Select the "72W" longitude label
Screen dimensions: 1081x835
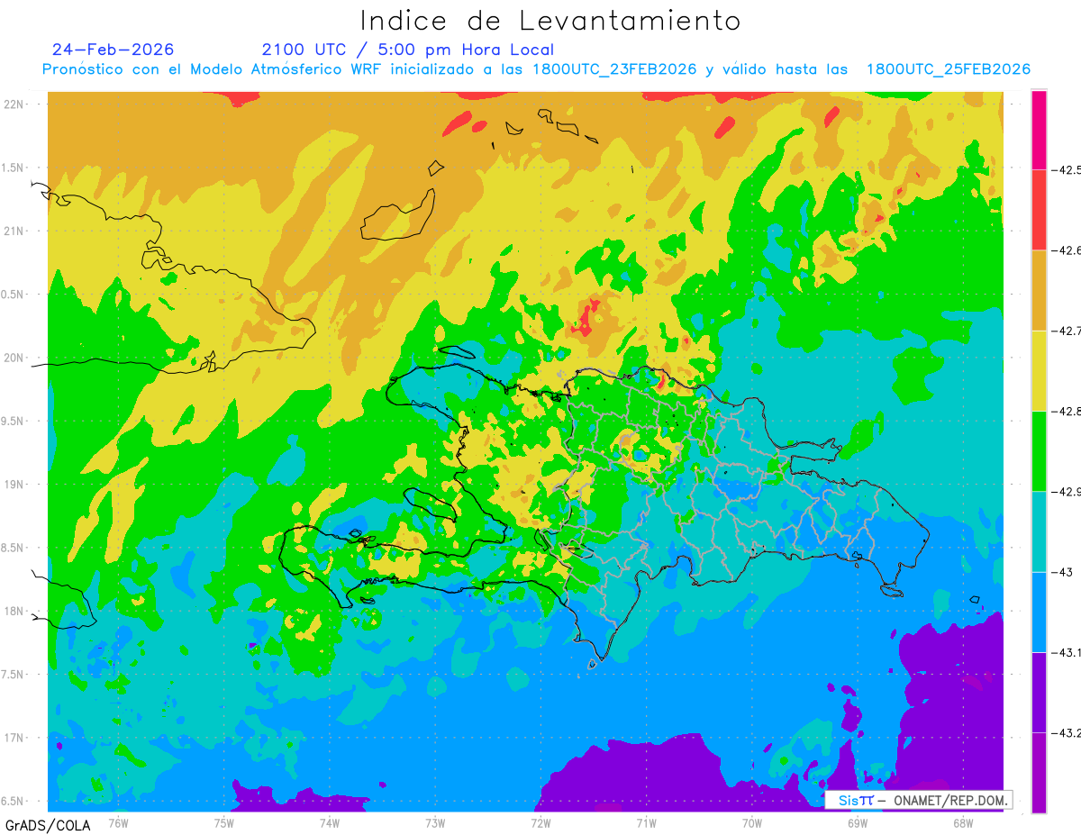(x=540, y=821)
